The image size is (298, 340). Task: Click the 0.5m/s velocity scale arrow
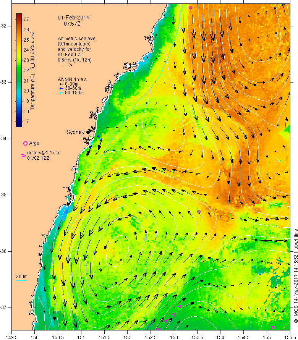[67, 65]
